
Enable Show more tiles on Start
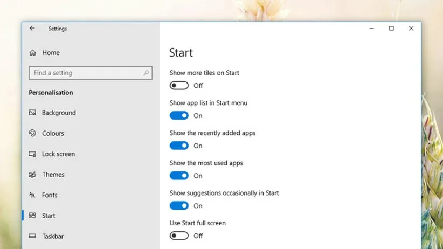tap(179, 86)
